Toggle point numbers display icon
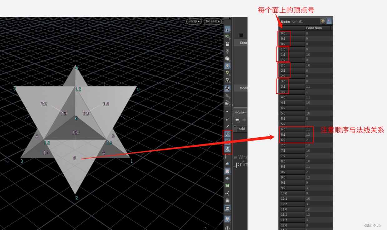 click(x=227, y=135)
